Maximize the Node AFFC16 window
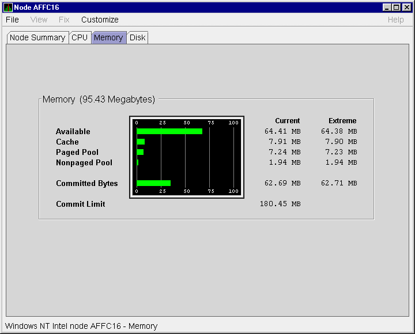Image resolution: width=415 pixels, height=334 pixels. click(396, 7)
